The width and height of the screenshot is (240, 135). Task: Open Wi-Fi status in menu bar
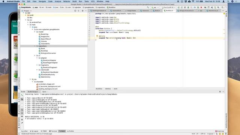click(x=193, y=1)
